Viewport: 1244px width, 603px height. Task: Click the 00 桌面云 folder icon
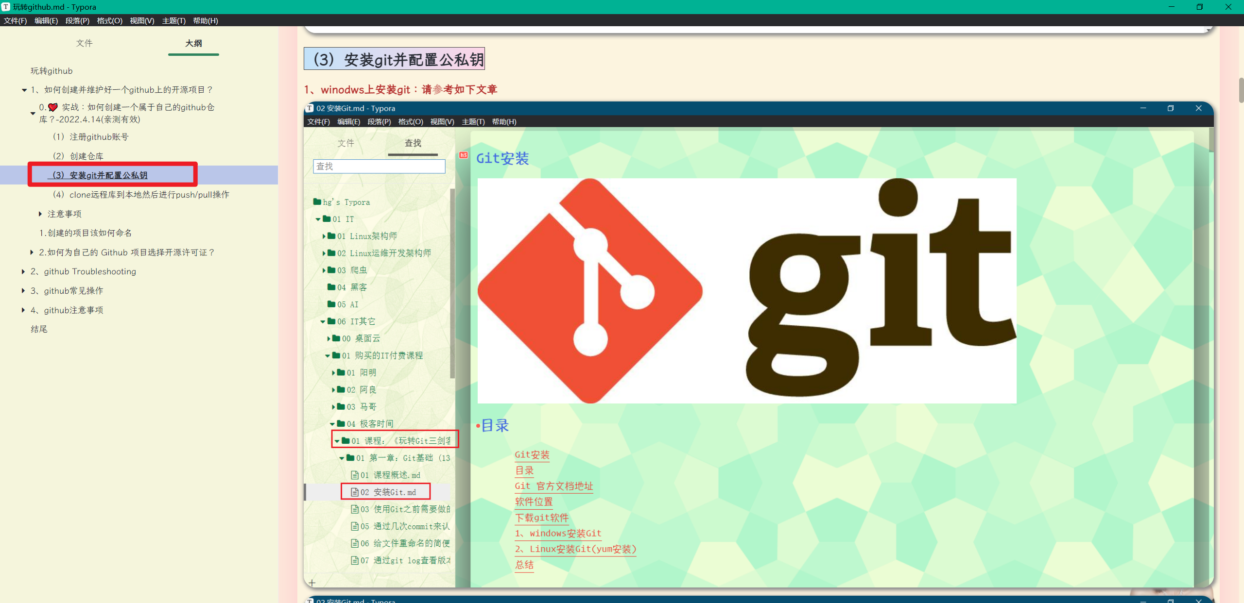click(336, 338)
